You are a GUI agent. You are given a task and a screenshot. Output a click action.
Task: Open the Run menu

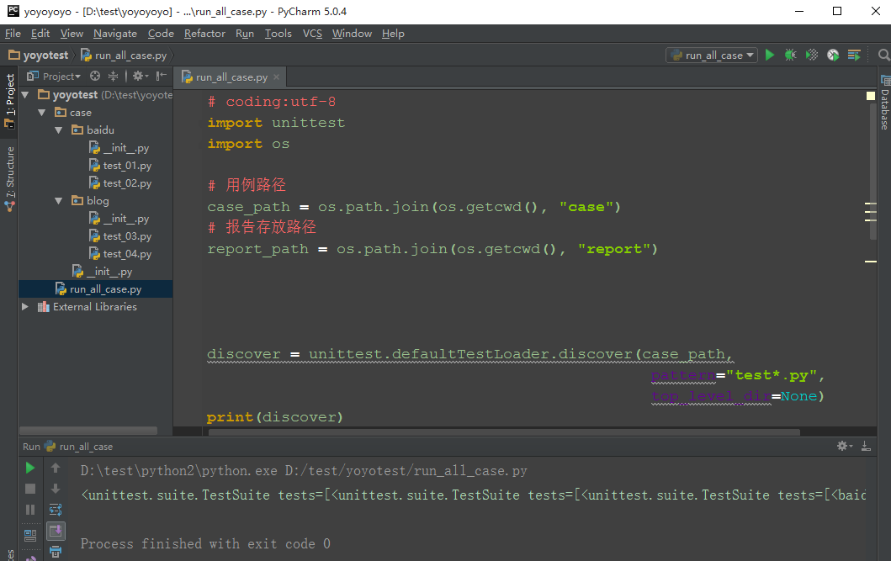(x=245, y=34)
